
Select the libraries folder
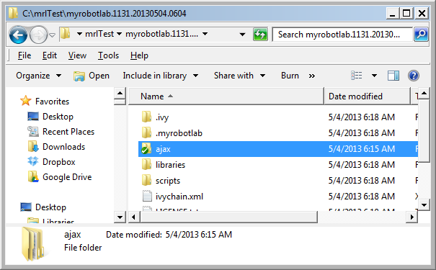pyautogui.click(x=170, y=165)
